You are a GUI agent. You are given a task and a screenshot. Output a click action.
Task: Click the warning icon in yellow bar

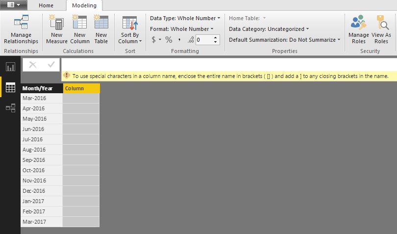tap(66, 75)
